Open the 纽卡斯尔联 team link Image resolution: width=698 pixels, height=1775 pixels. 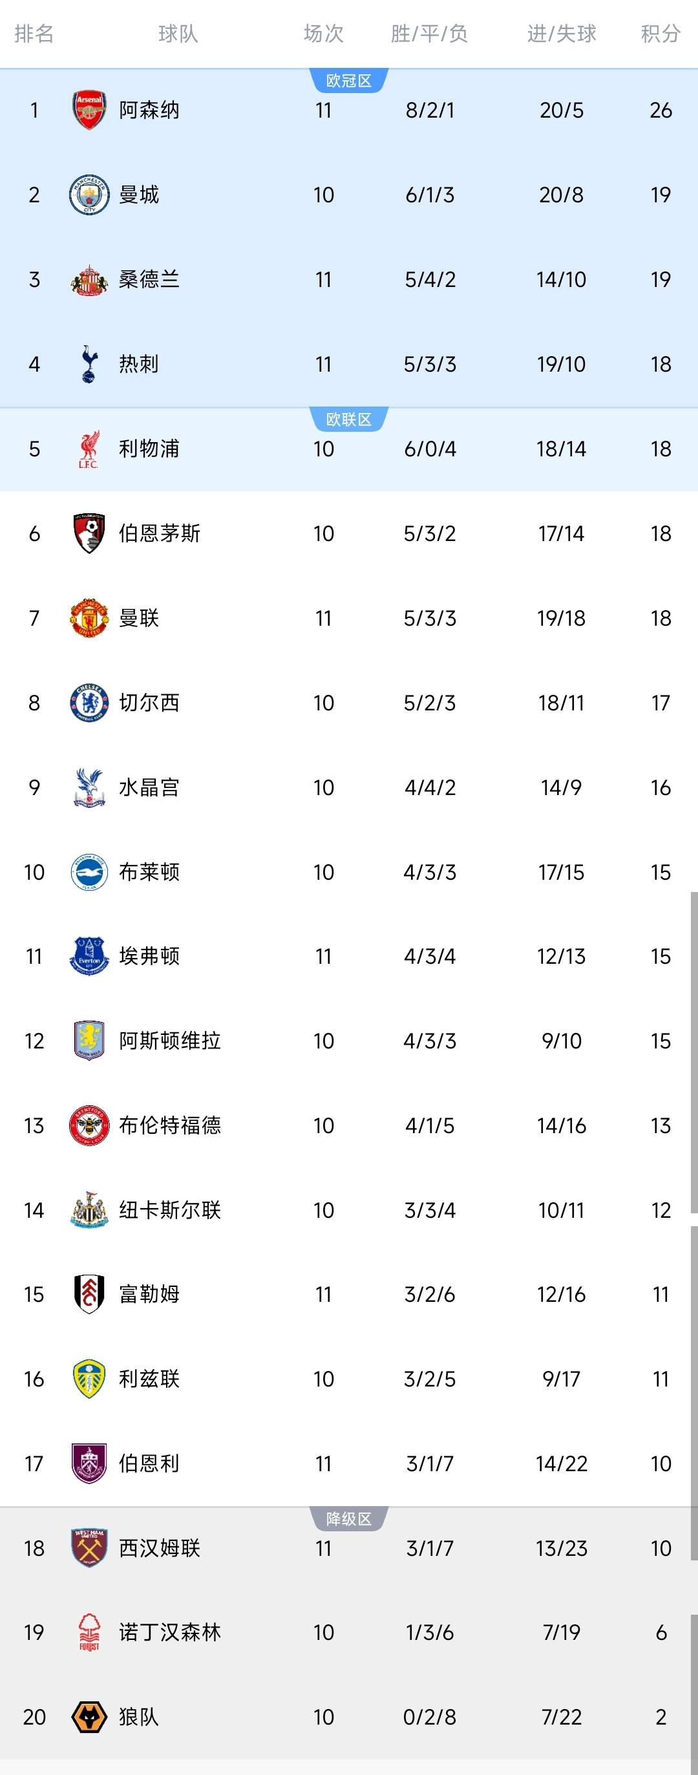(169, 1210)
